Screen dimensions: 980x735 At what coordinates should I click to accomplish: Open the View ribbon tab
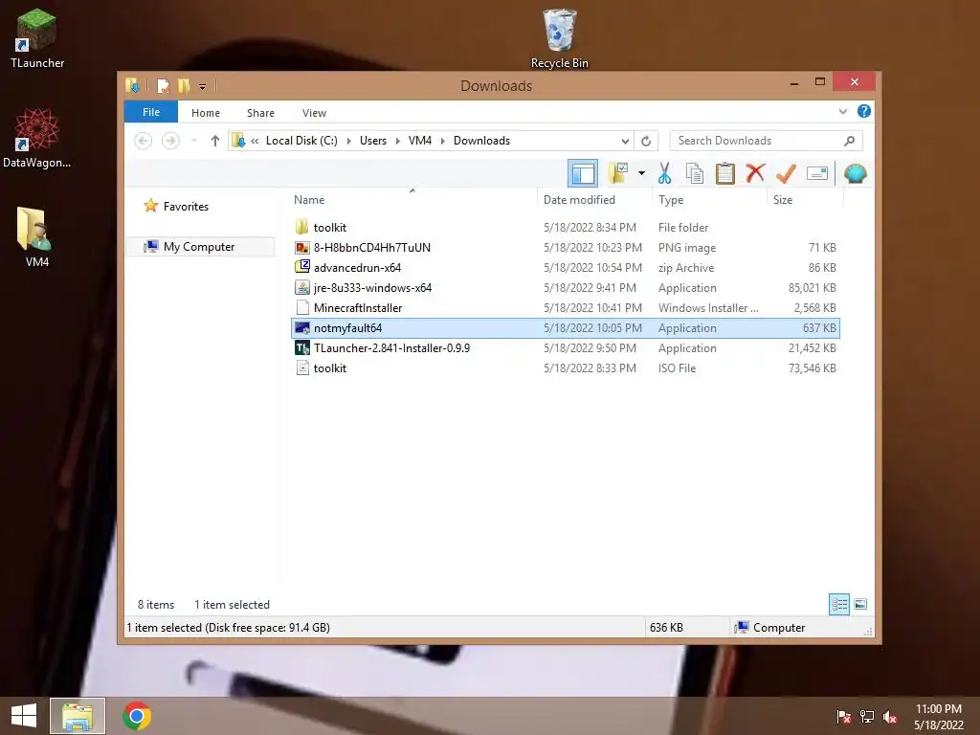314,113
